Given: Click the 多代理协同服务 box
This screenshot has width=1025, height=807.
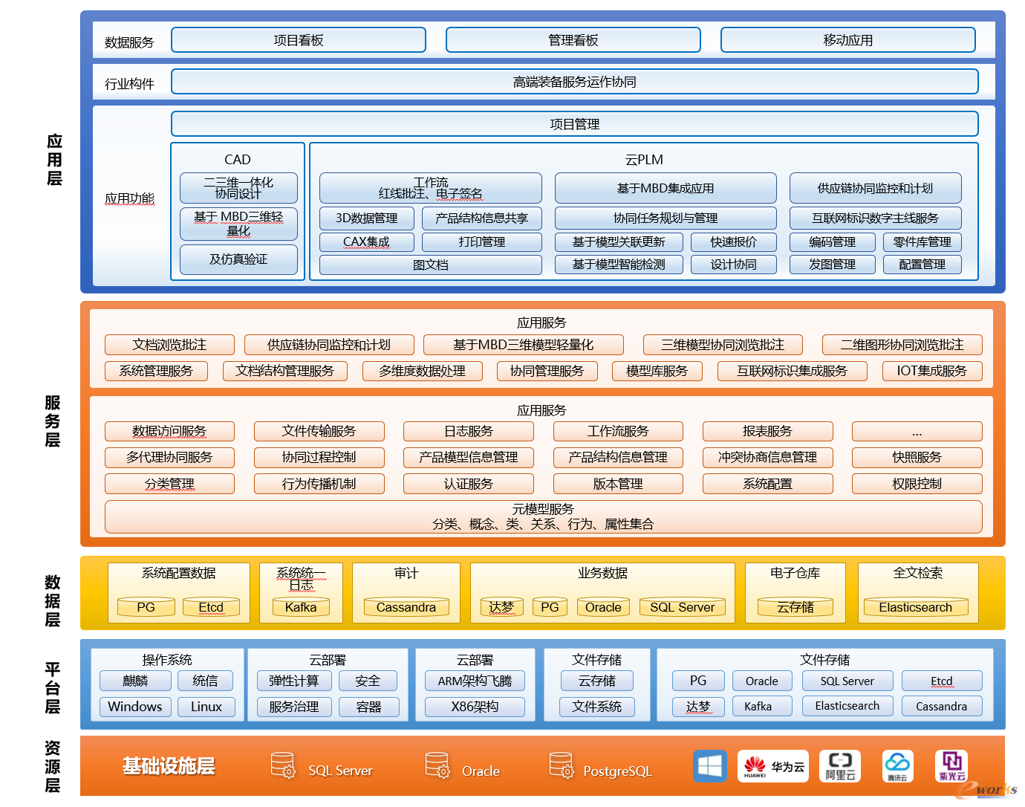Looking at the screenshot, I should click(x=169, y=458).
